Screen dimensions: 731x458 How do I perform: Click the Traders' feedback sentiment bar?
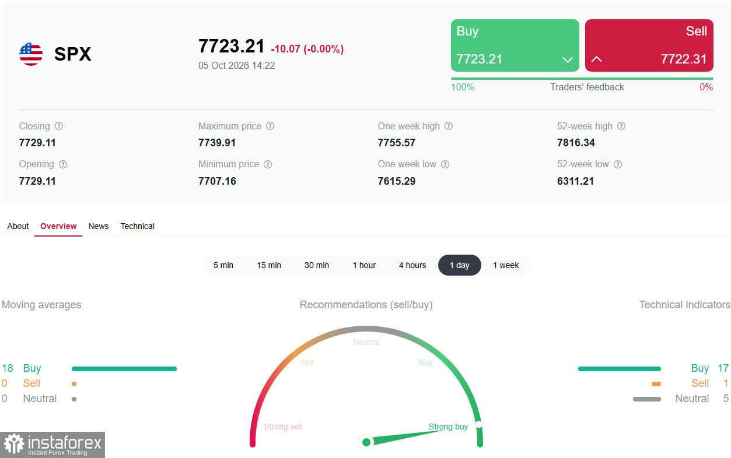[x=582, y=79]
